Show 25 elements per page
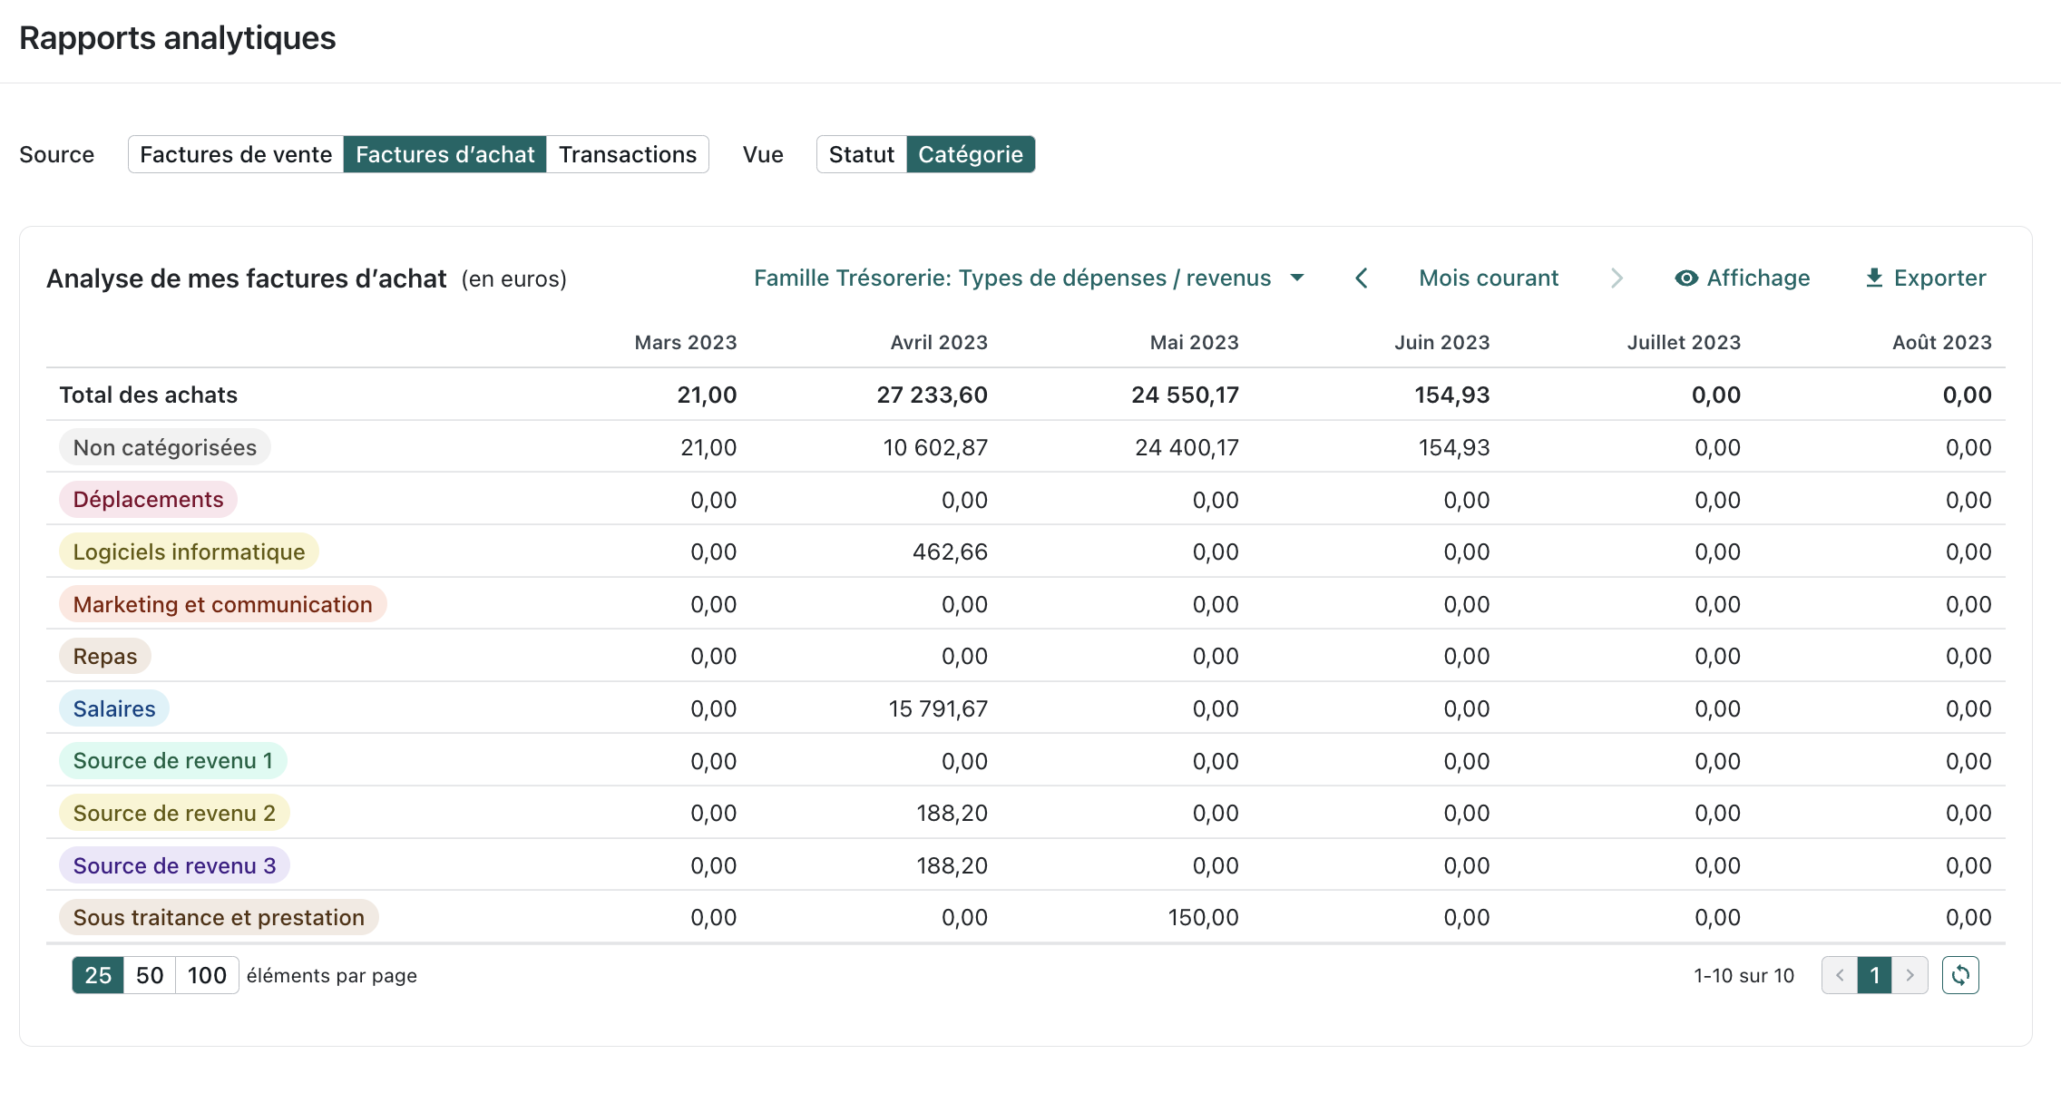The height and width of the screenshot is (1103, 2061). coord(98,975)
